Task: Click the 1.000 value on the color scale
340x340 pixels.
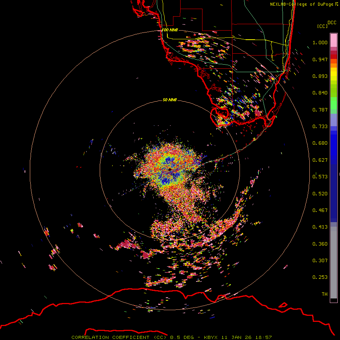Action: [x=320, y=42]
